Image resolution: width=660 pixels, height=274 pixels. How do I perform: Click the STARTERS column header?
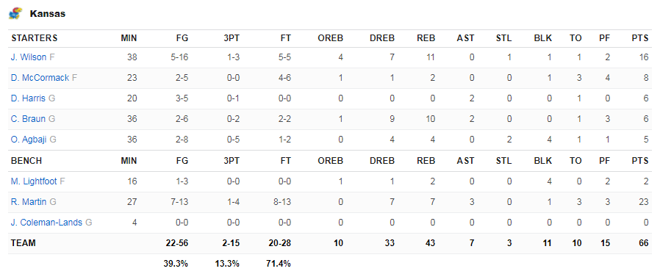(x=35, y=38)
